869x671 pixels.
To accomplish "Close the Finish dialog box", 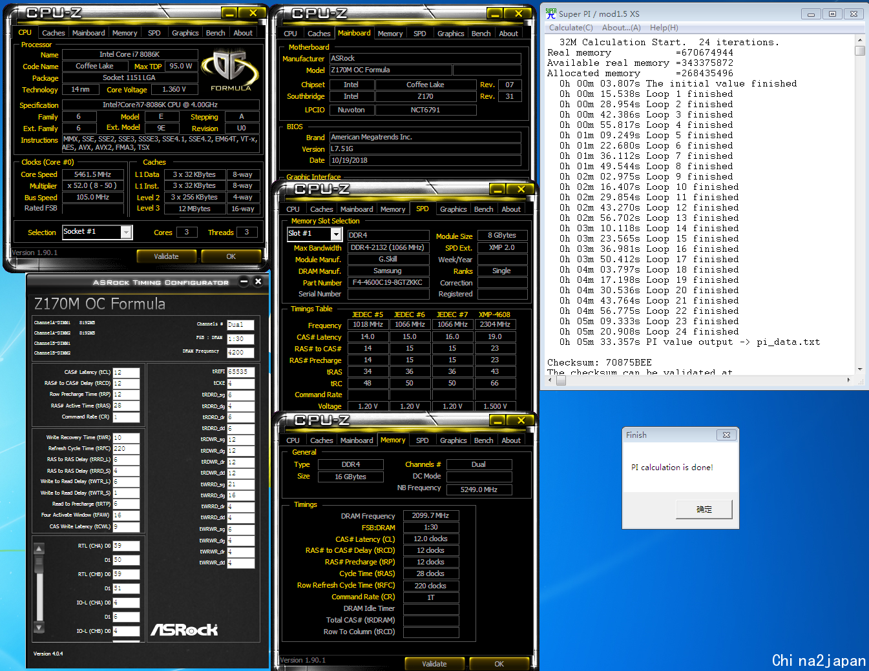I will (726, 435).
